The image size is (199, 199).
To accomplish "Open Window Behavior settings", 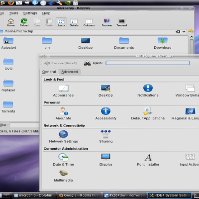I will pyautogui.click(x=188, y=91).
